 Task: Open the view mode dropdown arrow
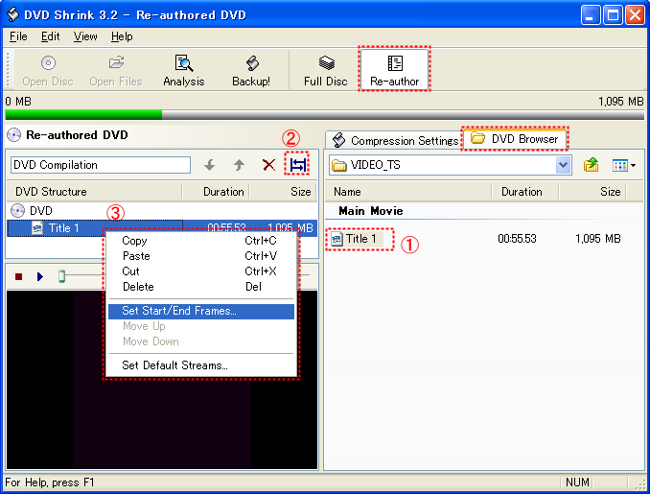pos(633,165)
